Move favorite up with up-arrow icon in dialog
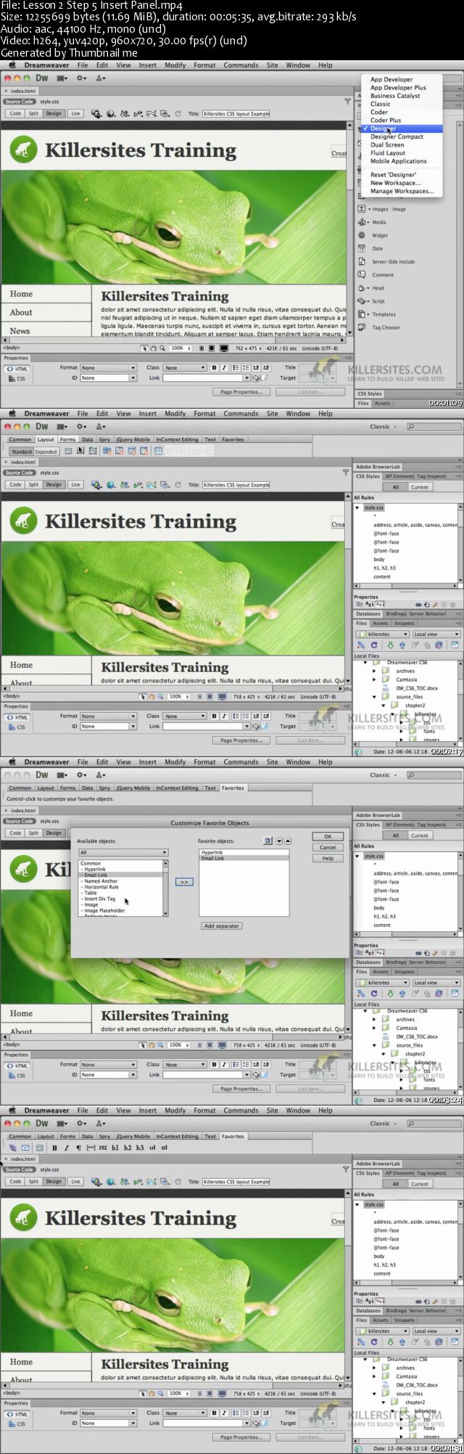Screen dimensions: 464x1454 [x=288, y=841]
